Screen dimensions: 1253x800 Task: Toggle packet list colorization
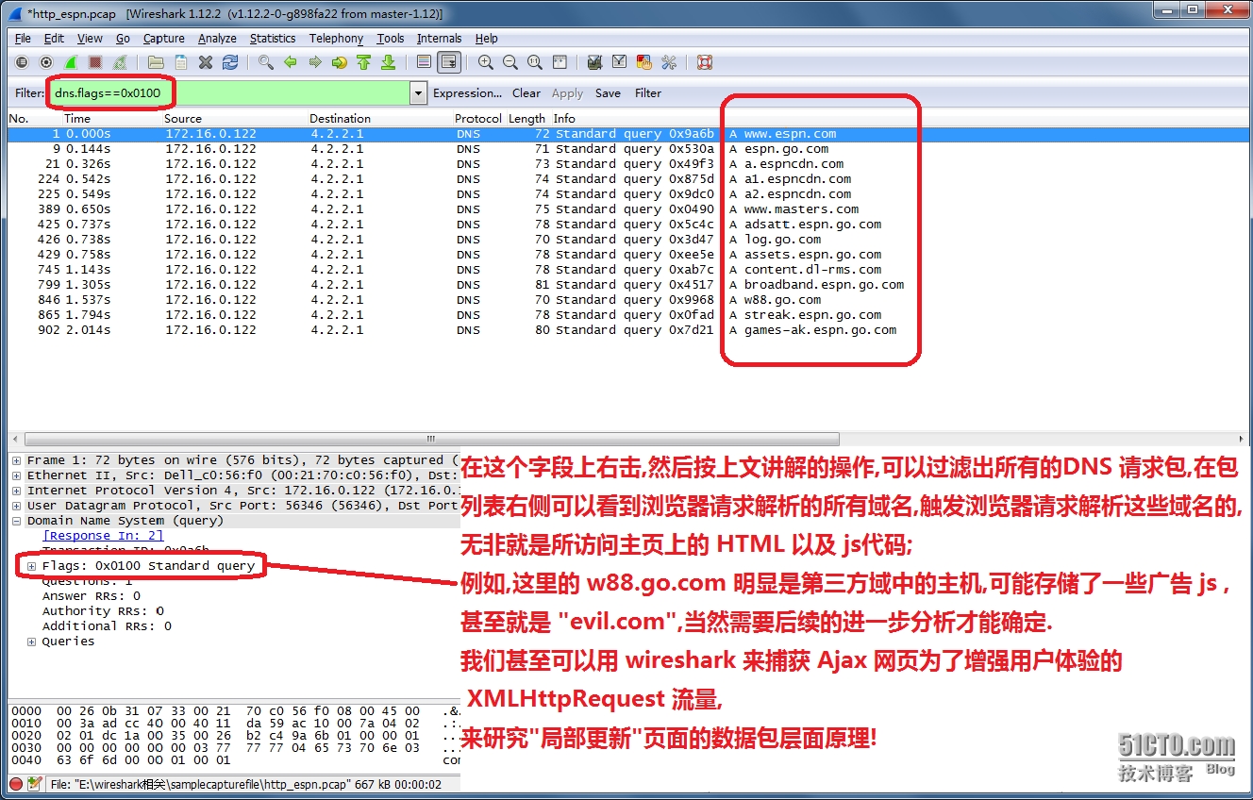[x=425, y=62]
